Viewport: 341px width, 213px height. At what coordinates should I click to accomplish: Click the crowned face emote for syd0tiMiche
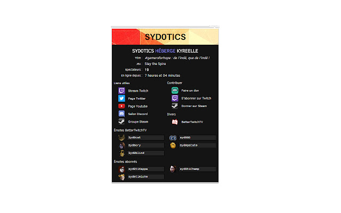[x=121, y=177]
